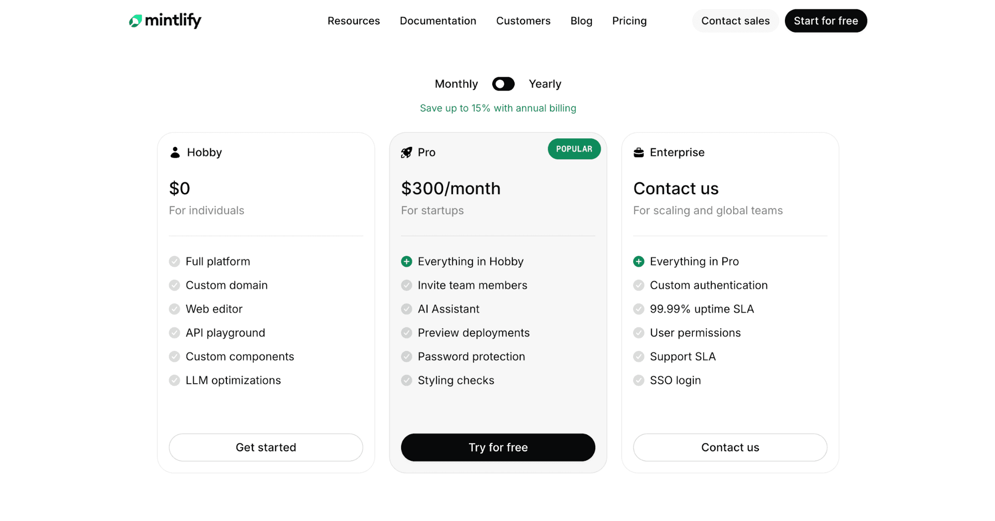
Task: Click the POPULAR badge on Pro plan
Action: pos(574,149)
